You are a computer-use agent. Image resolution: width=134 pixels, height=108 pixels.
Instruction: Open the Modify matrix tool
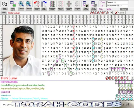click(13, 4)
